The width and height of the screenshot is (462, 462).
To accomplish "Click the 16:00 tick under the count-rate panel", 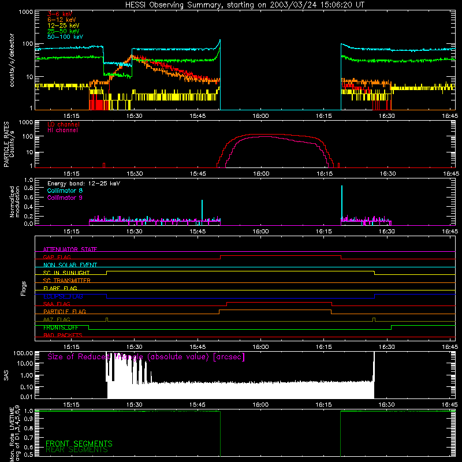I will [261, 116].
